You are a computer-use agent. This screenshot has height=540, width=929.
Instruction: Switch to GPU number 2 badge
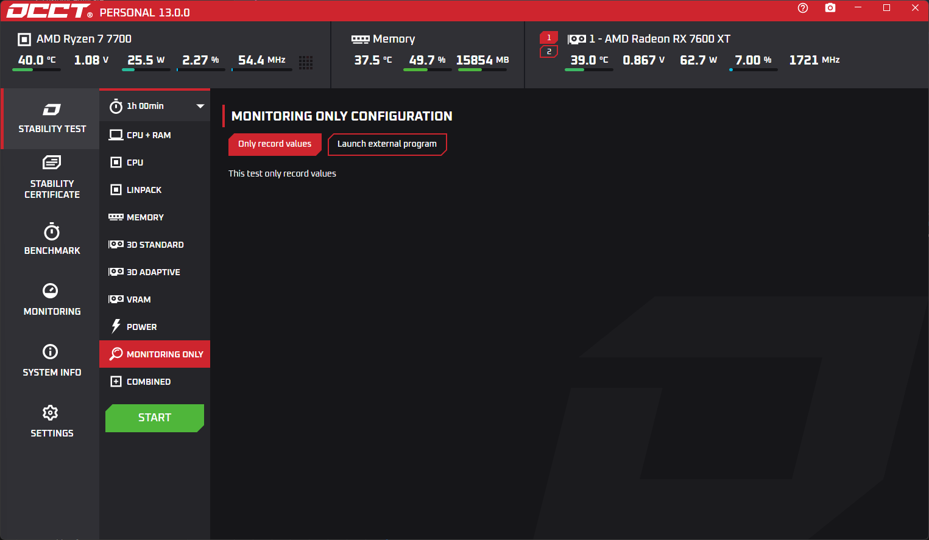click(x=549, y=52)
